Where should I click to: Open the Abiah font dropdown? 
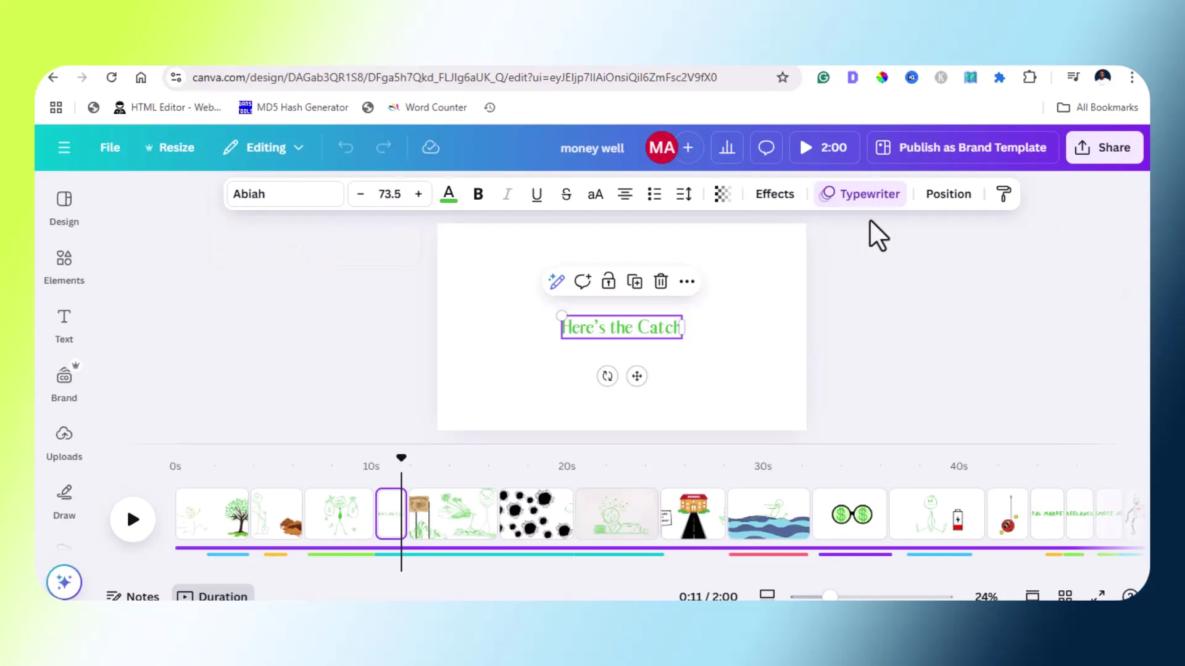pyautogui.click(x=285, y=194)
